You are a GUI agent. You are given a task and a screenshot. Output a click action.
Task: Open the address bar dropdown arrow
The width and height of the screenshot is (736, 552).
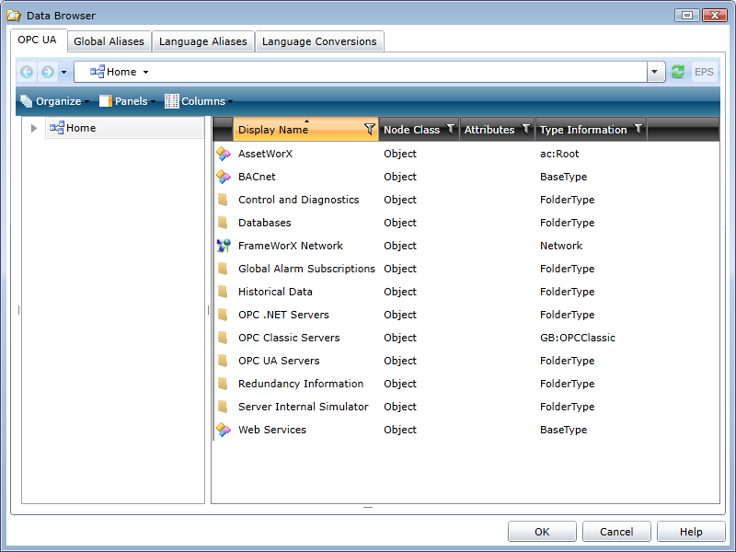tap(656, 72)
